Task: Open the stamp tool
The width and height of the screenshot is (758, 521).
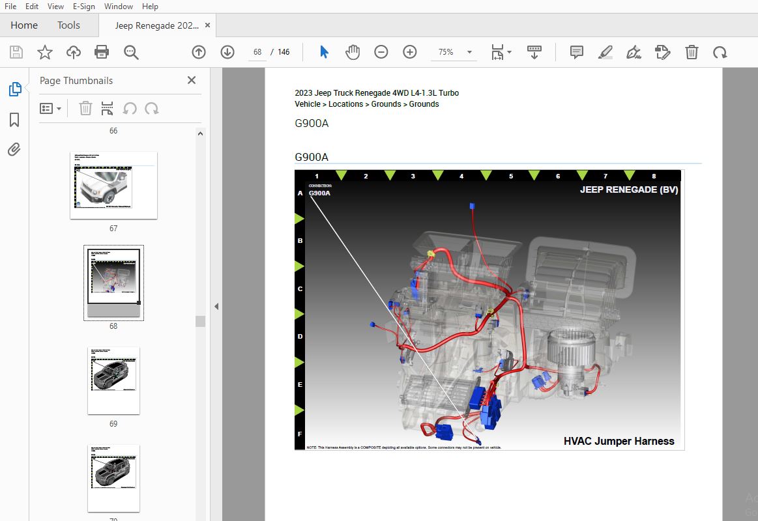Action: pos(662,52)
